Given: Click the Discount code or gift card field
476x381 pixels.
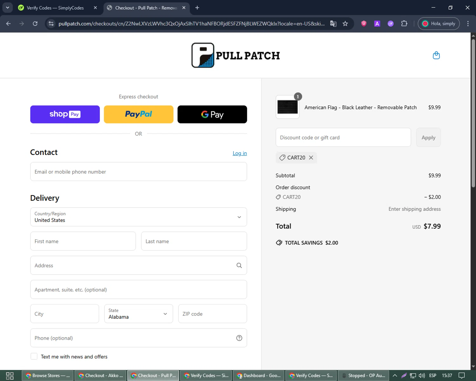Looking at the screenshot, I should click(343, 137).
